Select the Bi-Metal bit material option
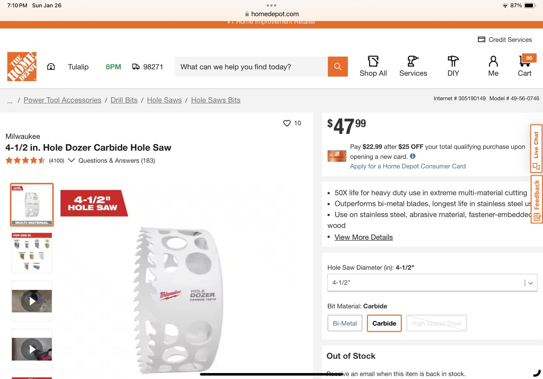Screen dimensions: 543x379 pyautogui.click(x=344, y=323)
